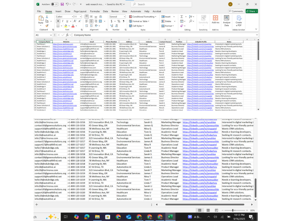Click the Sort & Filter icon

(x=190, y=17)
